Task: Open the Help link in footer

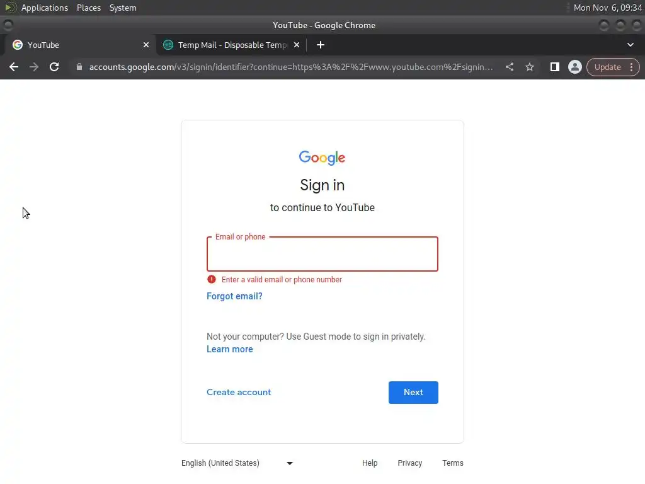Action: coord(370,463)
